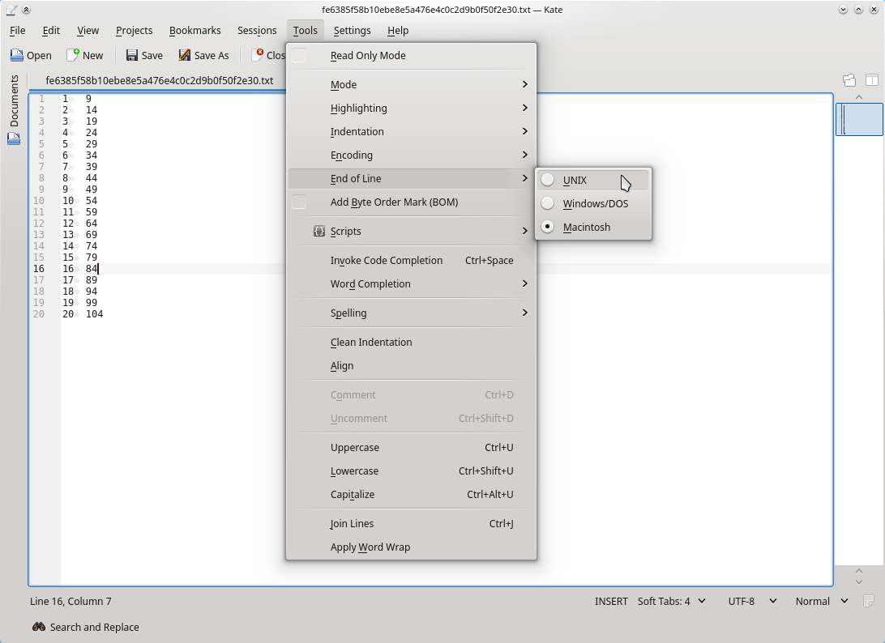Image resolution: width=885 pixels, height=643 pixels.
Task: Open the Projects menu
Action: (x=134, y=31)
